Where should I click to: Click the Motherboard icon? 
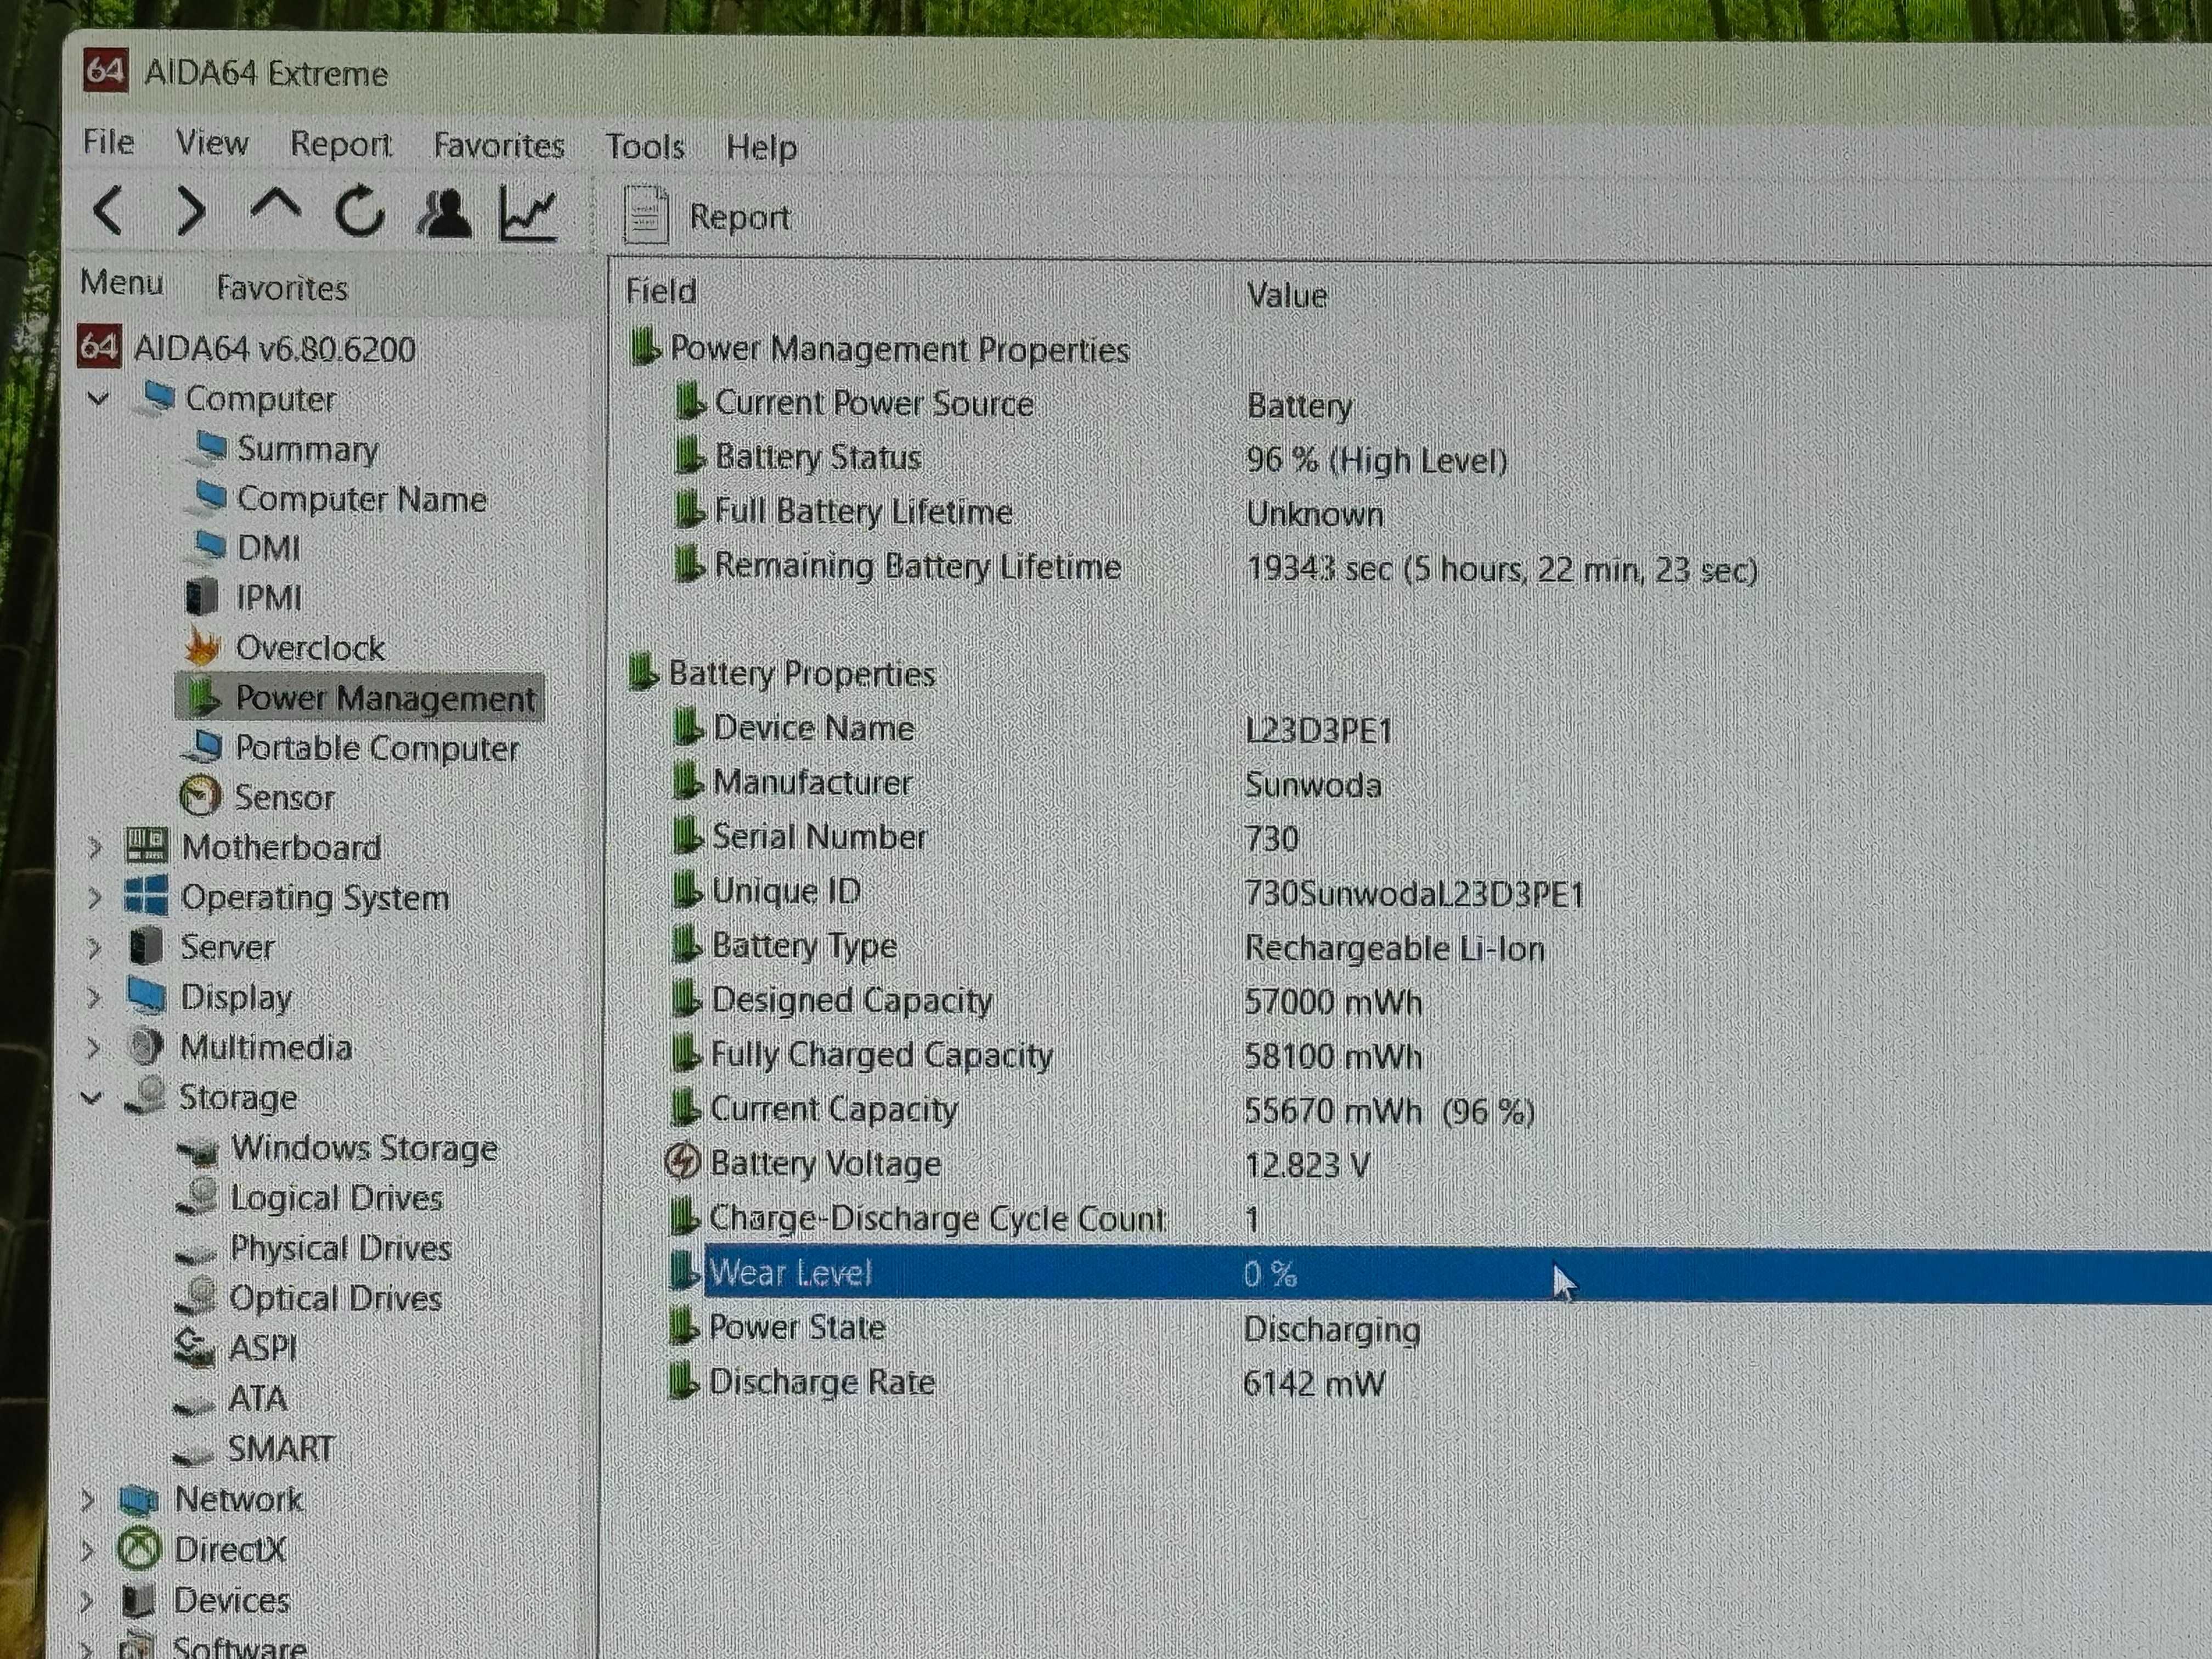[x=146, y=846]
